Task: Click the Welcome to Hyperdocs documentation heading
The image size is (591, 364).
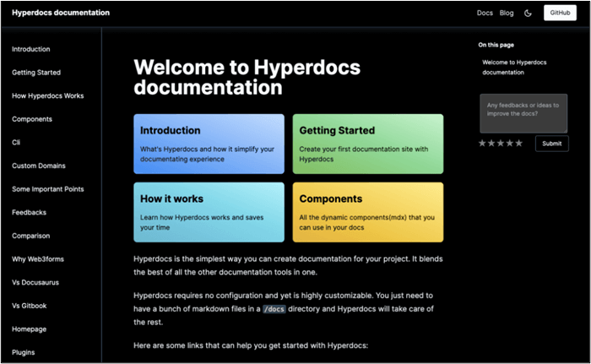Action: pyautogui.click(x=247, y=78)
